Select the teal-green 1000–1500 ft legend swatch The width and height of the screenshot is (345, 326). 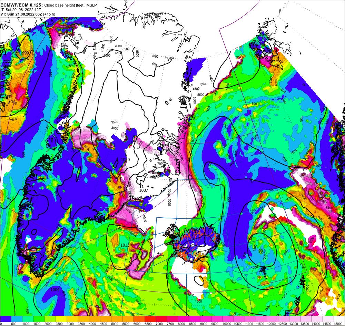[x=28, y=319]
